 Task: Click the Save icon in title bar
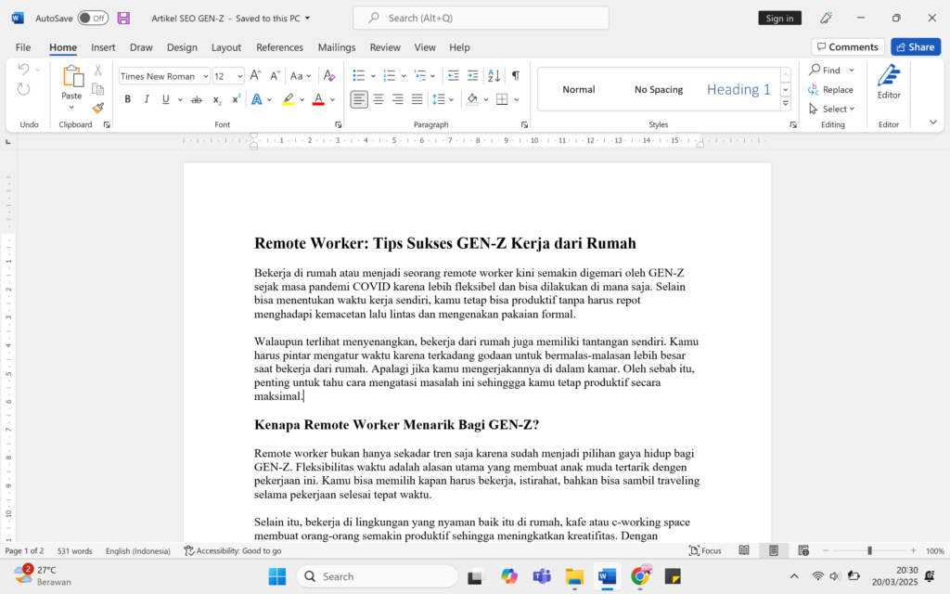[123, 19]
